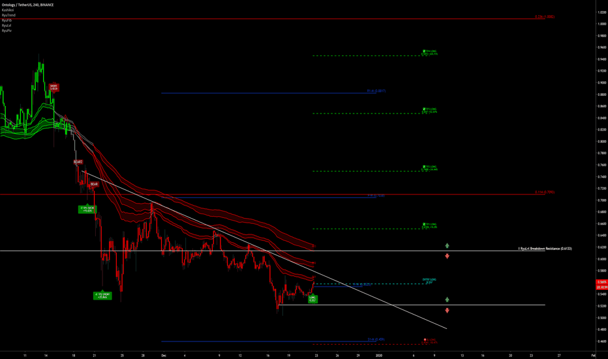This screenshot has width=608, height=359.
Task: Click the BEAR2 signal label
Action: click(78, 162)
